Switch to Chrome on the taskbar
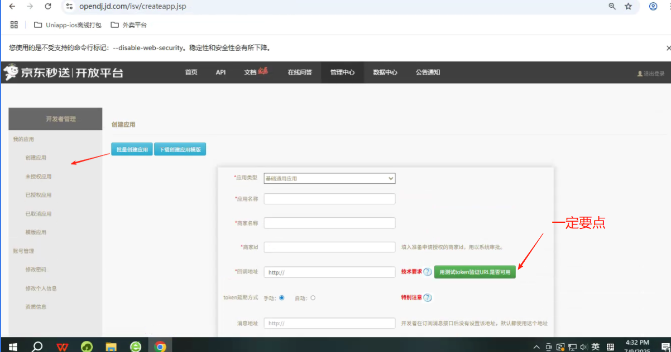 click(x=160, y=346)
